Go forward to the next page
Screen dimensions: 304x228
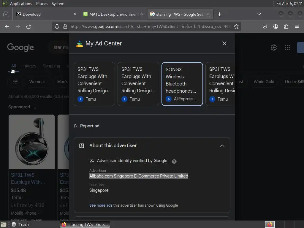[18, 26]
